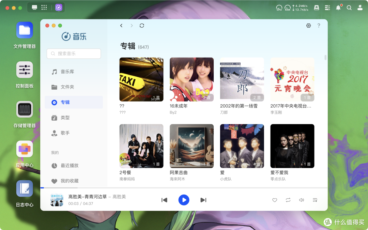
Task: Click now-playing title 高胜美-青青河边草
Action: pyautogui.click(x=88, y=197)
